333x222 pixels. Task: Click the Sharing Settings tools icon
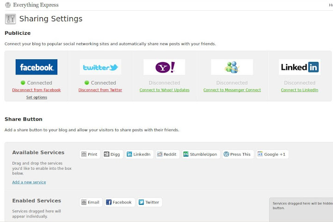(10, 19)
